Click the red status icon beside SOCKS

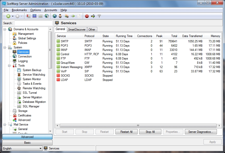(58, 76)
